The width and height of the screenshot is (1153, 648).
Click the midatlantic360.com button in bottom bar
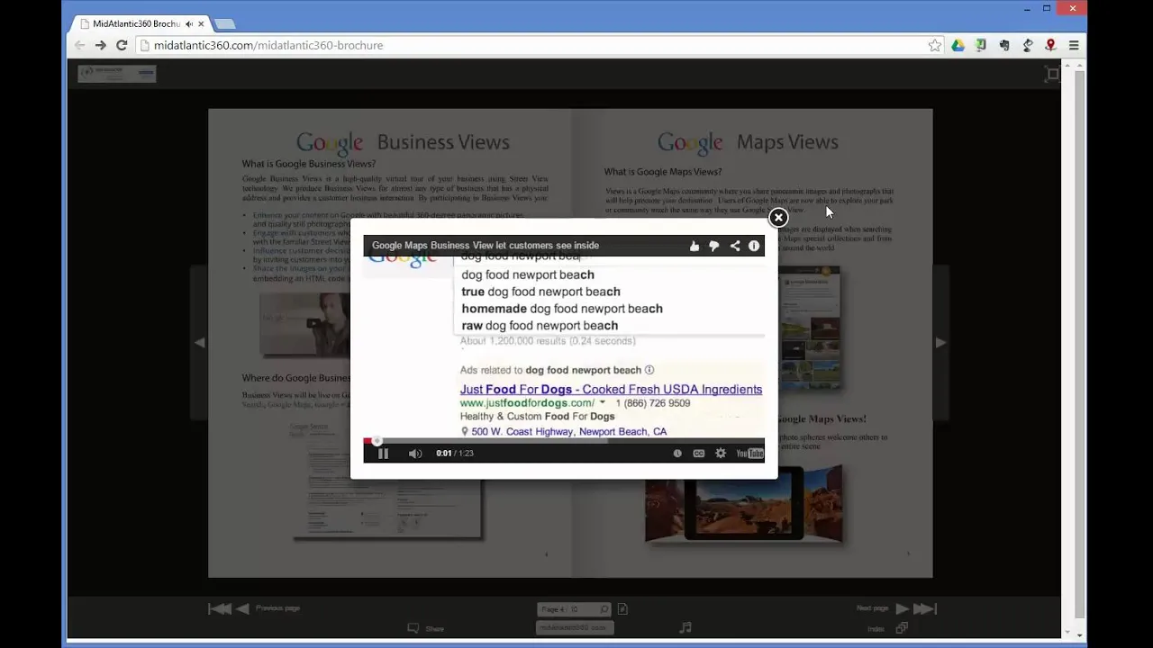point(574,627)
